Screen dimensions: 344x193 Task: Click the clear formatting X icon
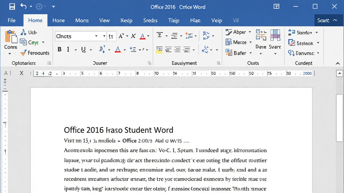click(x=133, y=36)
